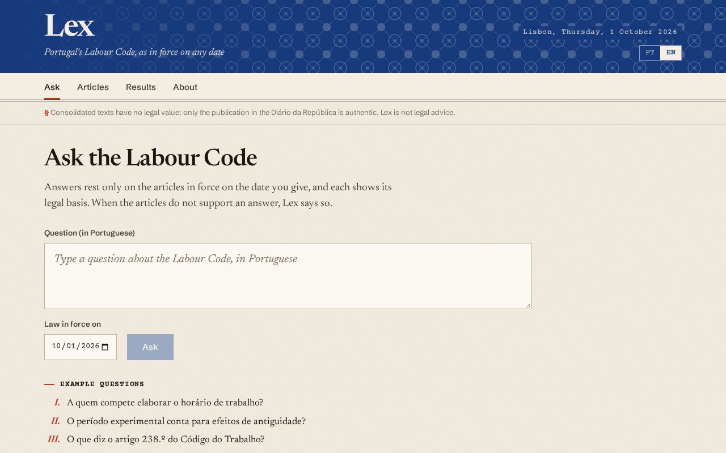Switch language to PT

pos(650,53)
